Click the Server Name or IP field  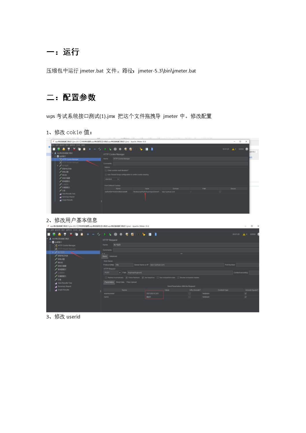[x=187, y=265]
